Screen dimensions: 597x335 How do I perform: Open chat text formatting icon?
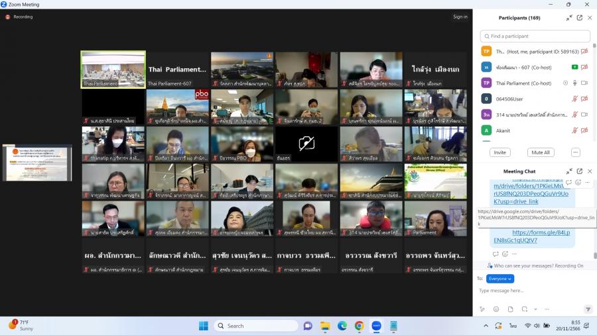482,309
